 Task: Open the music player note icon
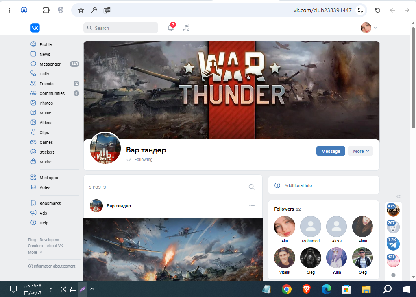coord(186,28)
